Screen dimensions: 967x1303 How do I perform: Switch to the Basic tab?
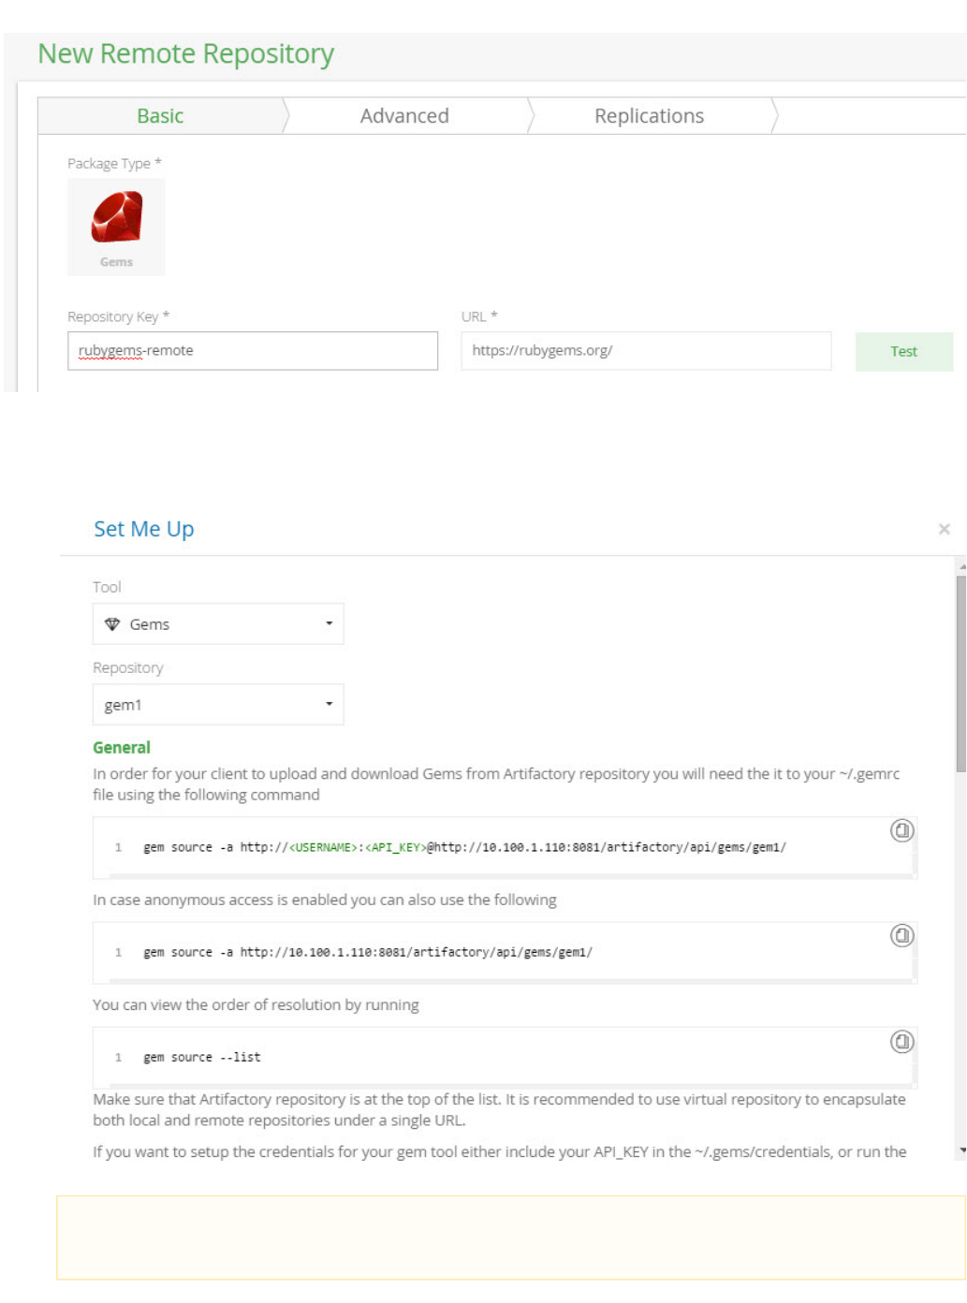[160, 116]
